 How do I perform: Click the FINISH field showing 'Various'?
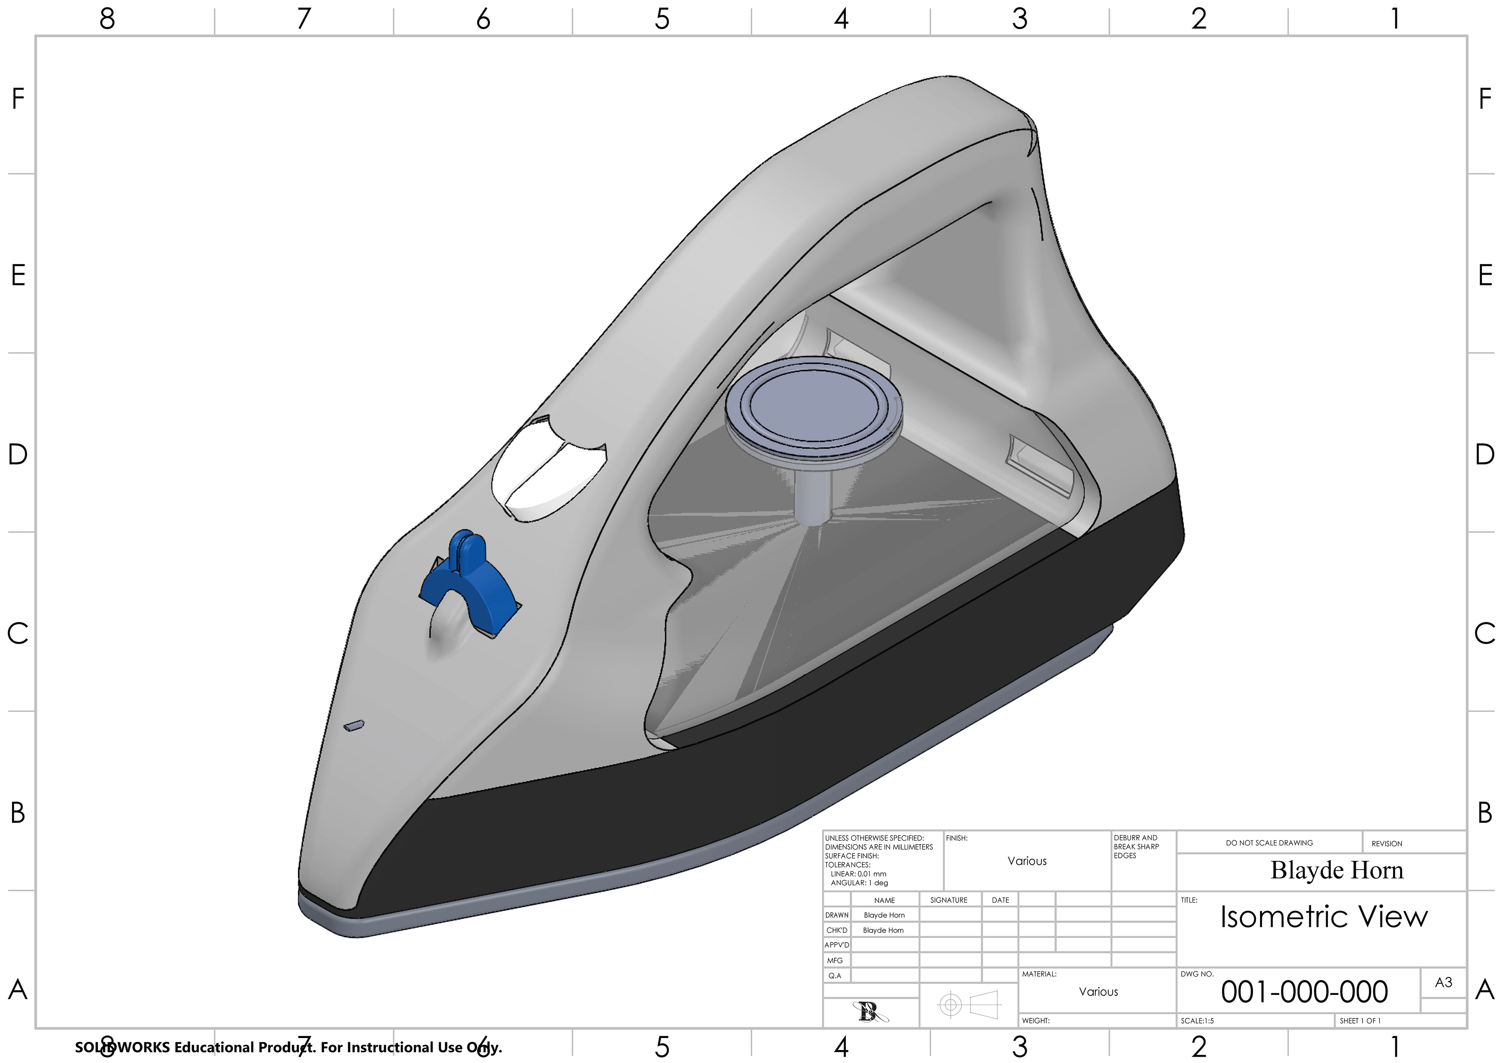pyautogui.click(x=1026, y=861)
